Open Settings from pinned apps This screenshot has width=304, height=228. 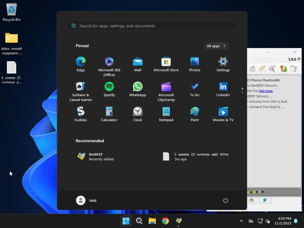(223, 64)
